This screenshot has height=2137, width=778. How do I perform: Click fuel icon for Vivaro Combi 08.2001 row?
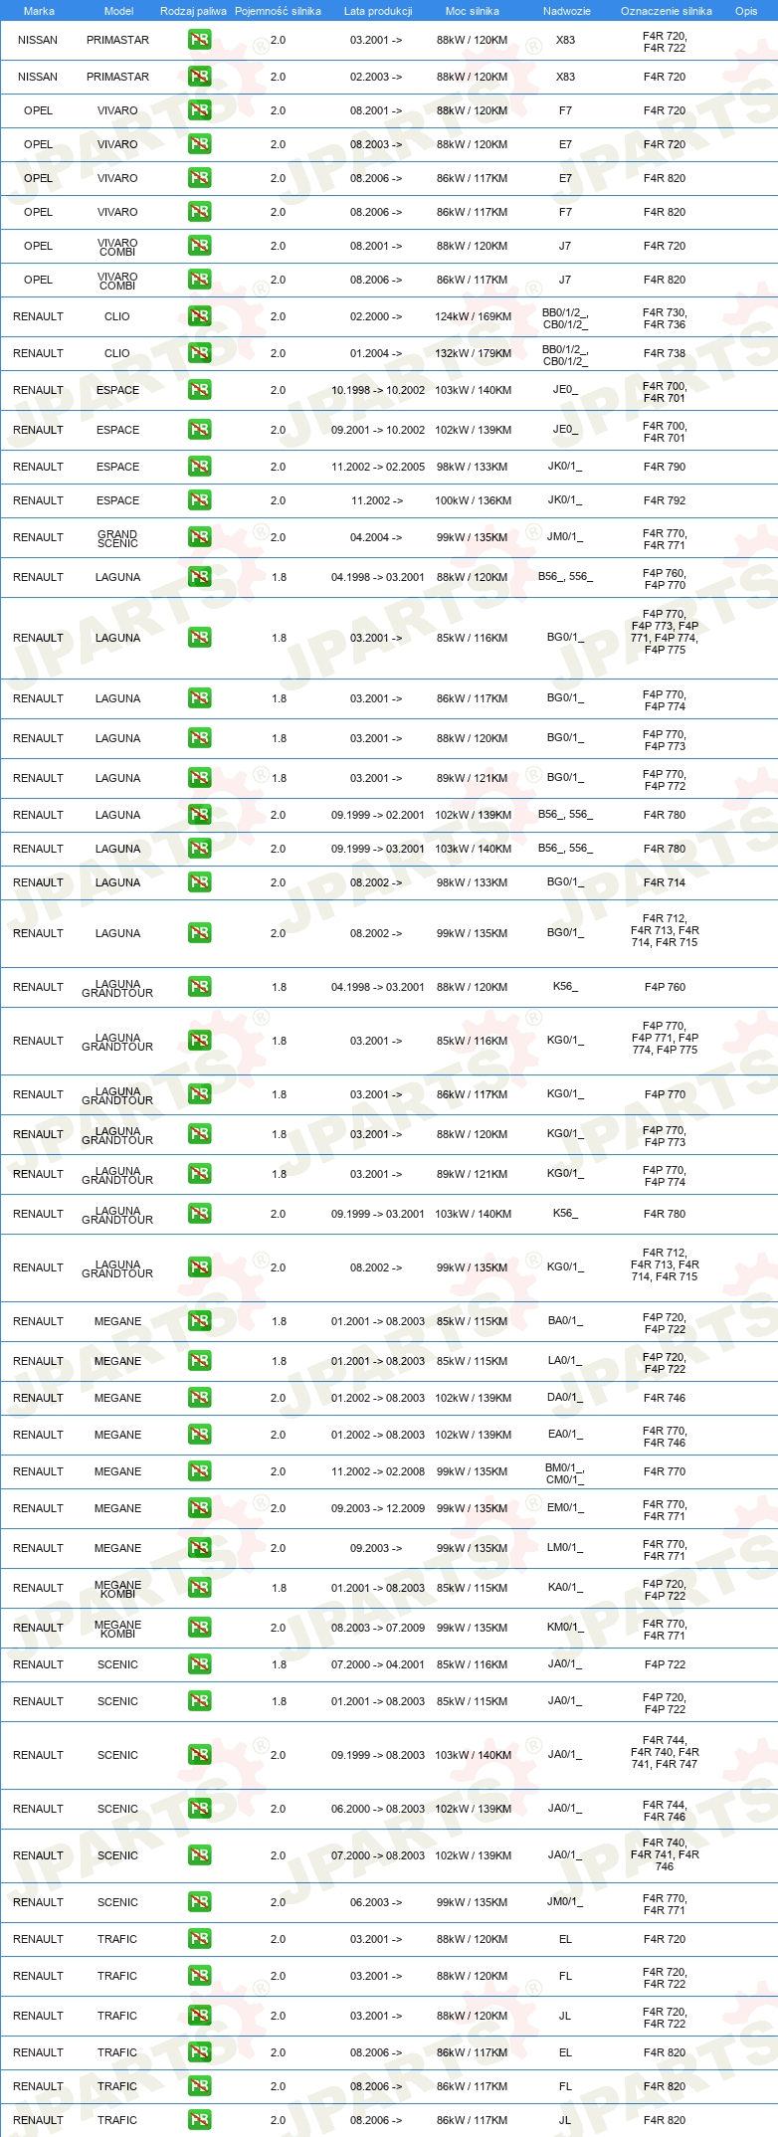(x=199, y=246)
